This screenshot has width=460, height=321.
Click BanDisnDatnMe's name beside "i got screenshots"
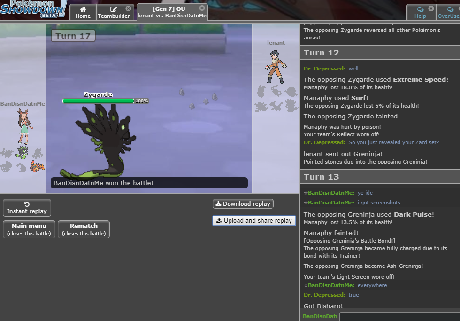tap(331, 203)
